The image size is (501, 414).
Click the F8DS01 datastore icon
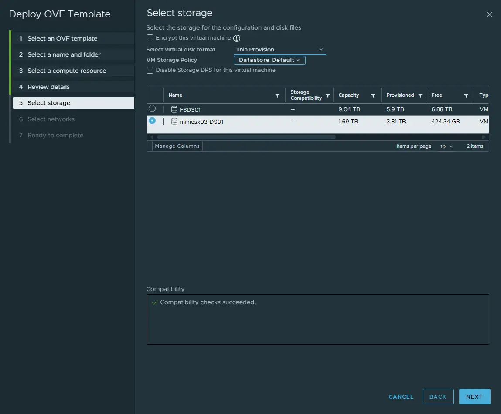(174, 109)
